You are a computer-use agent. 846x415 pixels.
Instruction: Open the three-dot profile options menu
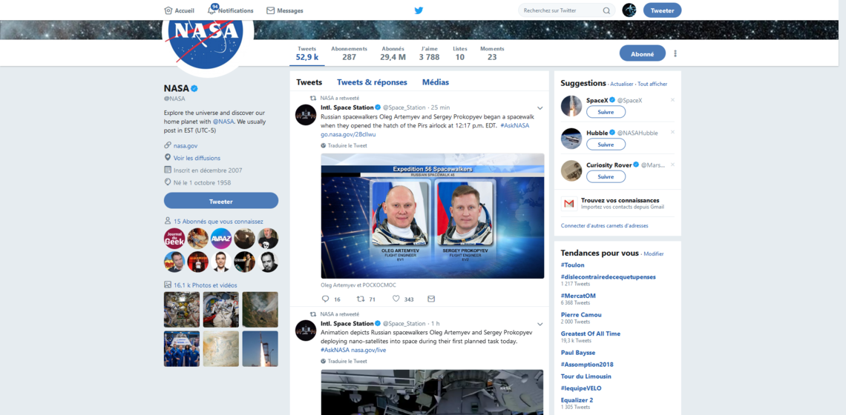point(675,53)
